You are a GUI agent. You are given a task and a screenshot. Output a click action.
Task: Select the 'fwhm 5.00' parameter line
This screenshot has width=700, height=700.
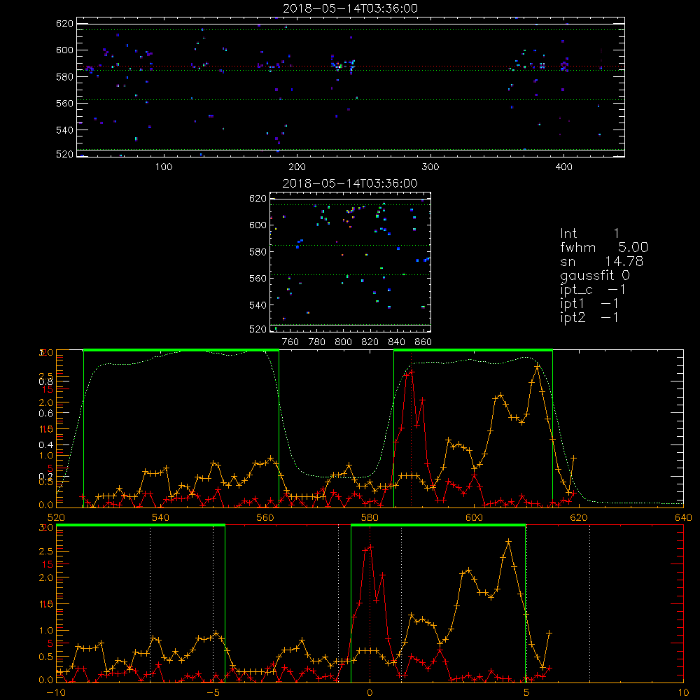(604, 247)
